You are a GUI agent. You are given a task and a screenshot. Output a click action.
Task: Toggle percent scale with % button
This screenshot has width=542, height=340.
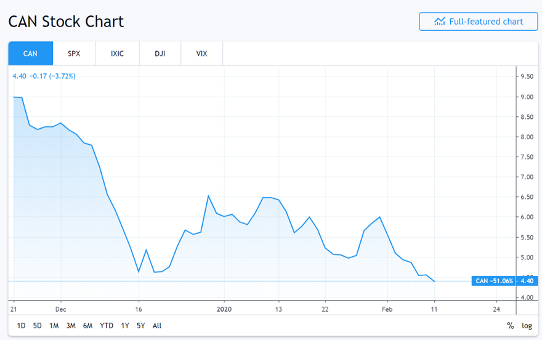(x=510, y=326)
